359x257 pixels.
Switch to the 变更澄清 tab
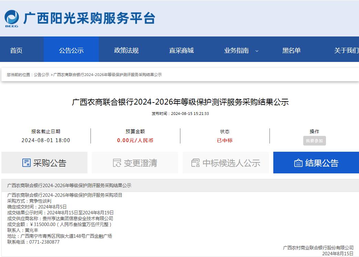coord(135,162)
